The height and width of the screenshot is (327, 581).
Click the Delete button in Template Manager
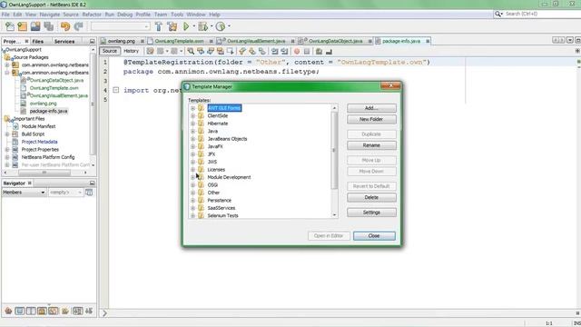pyautogui.click(x=371, y=197)
